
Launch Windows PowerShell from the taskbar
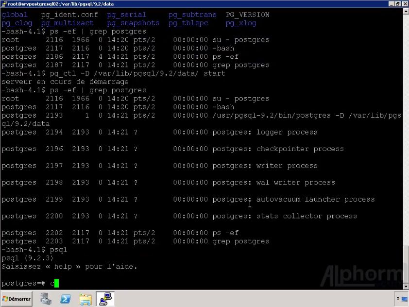(66, 299)
